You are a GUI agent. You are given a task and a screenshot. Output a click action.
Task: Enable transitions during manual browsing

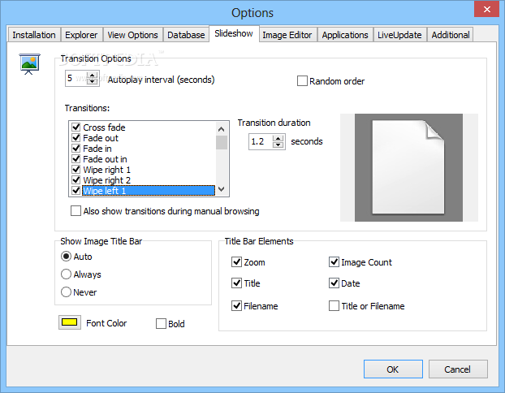click(x=76, y=211)
